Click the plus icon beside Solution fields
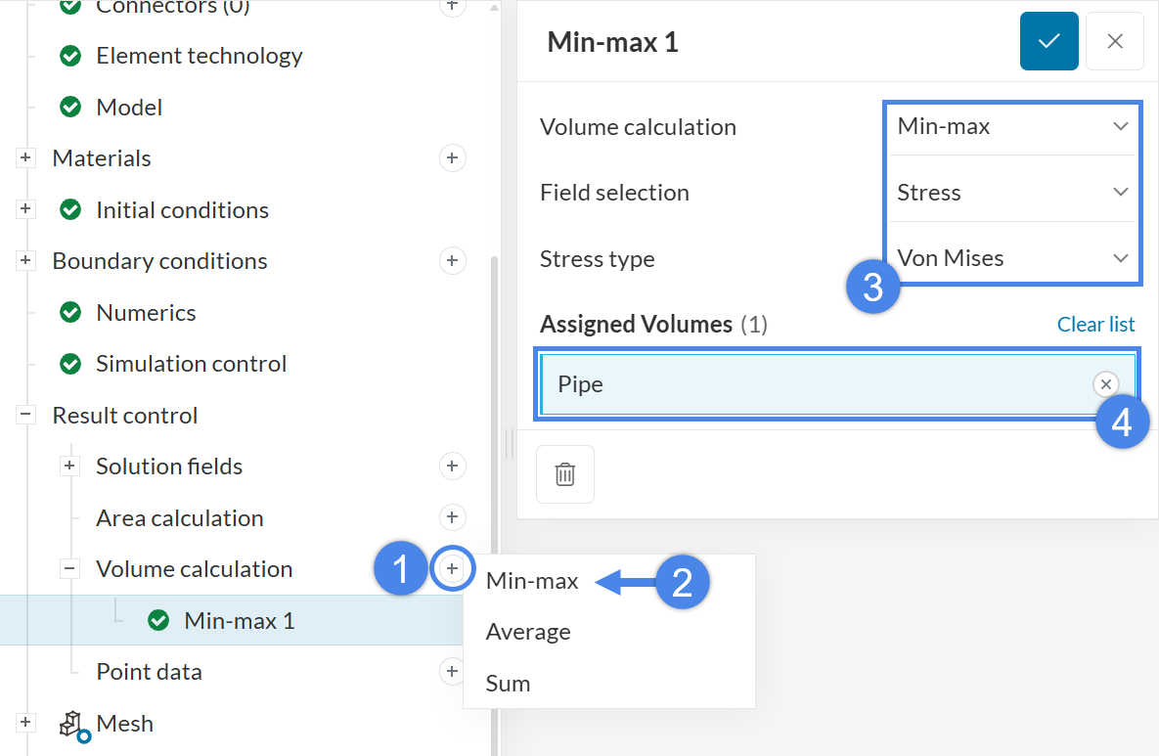This screenshot has width=1159, height=756. pos(452,467)
